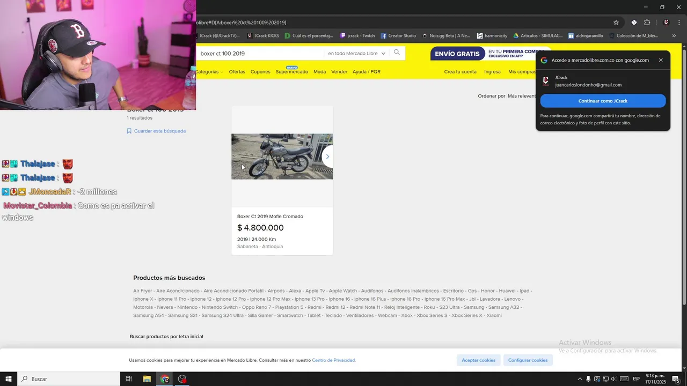Open the 'Articulos - SIMULAC...' Drive bookmark
Screen dimensions: 687x386
[x=538, y=36]
